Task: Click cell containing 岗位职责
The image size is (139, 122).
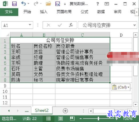Action: click(83, 46)
